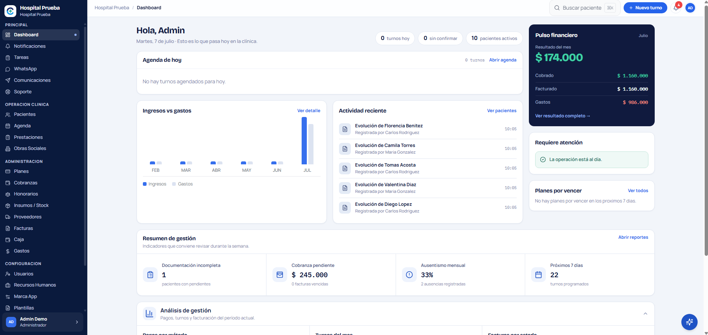708x335 pixels.
Task: Click the Análisis de gestión chart icon
Action: coord(150,314)
